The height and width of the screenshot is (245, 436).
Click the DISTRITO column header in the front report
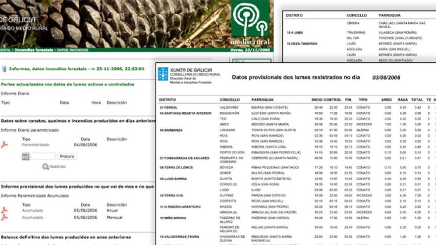[x=167, y=99]
